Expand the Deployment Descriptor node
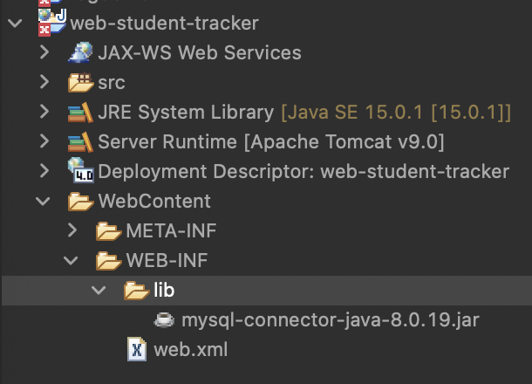 [44, 171]
